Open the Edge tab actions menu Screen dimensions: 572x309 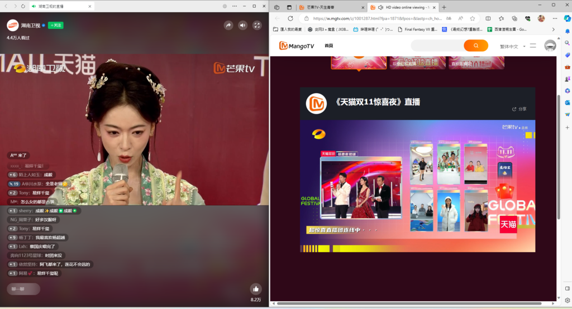[289, 7]
